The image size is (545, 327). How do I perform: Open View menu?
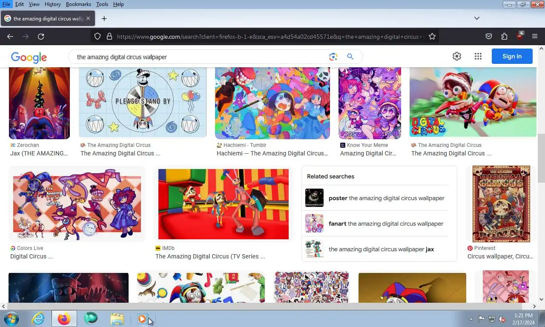click(34, 4)
